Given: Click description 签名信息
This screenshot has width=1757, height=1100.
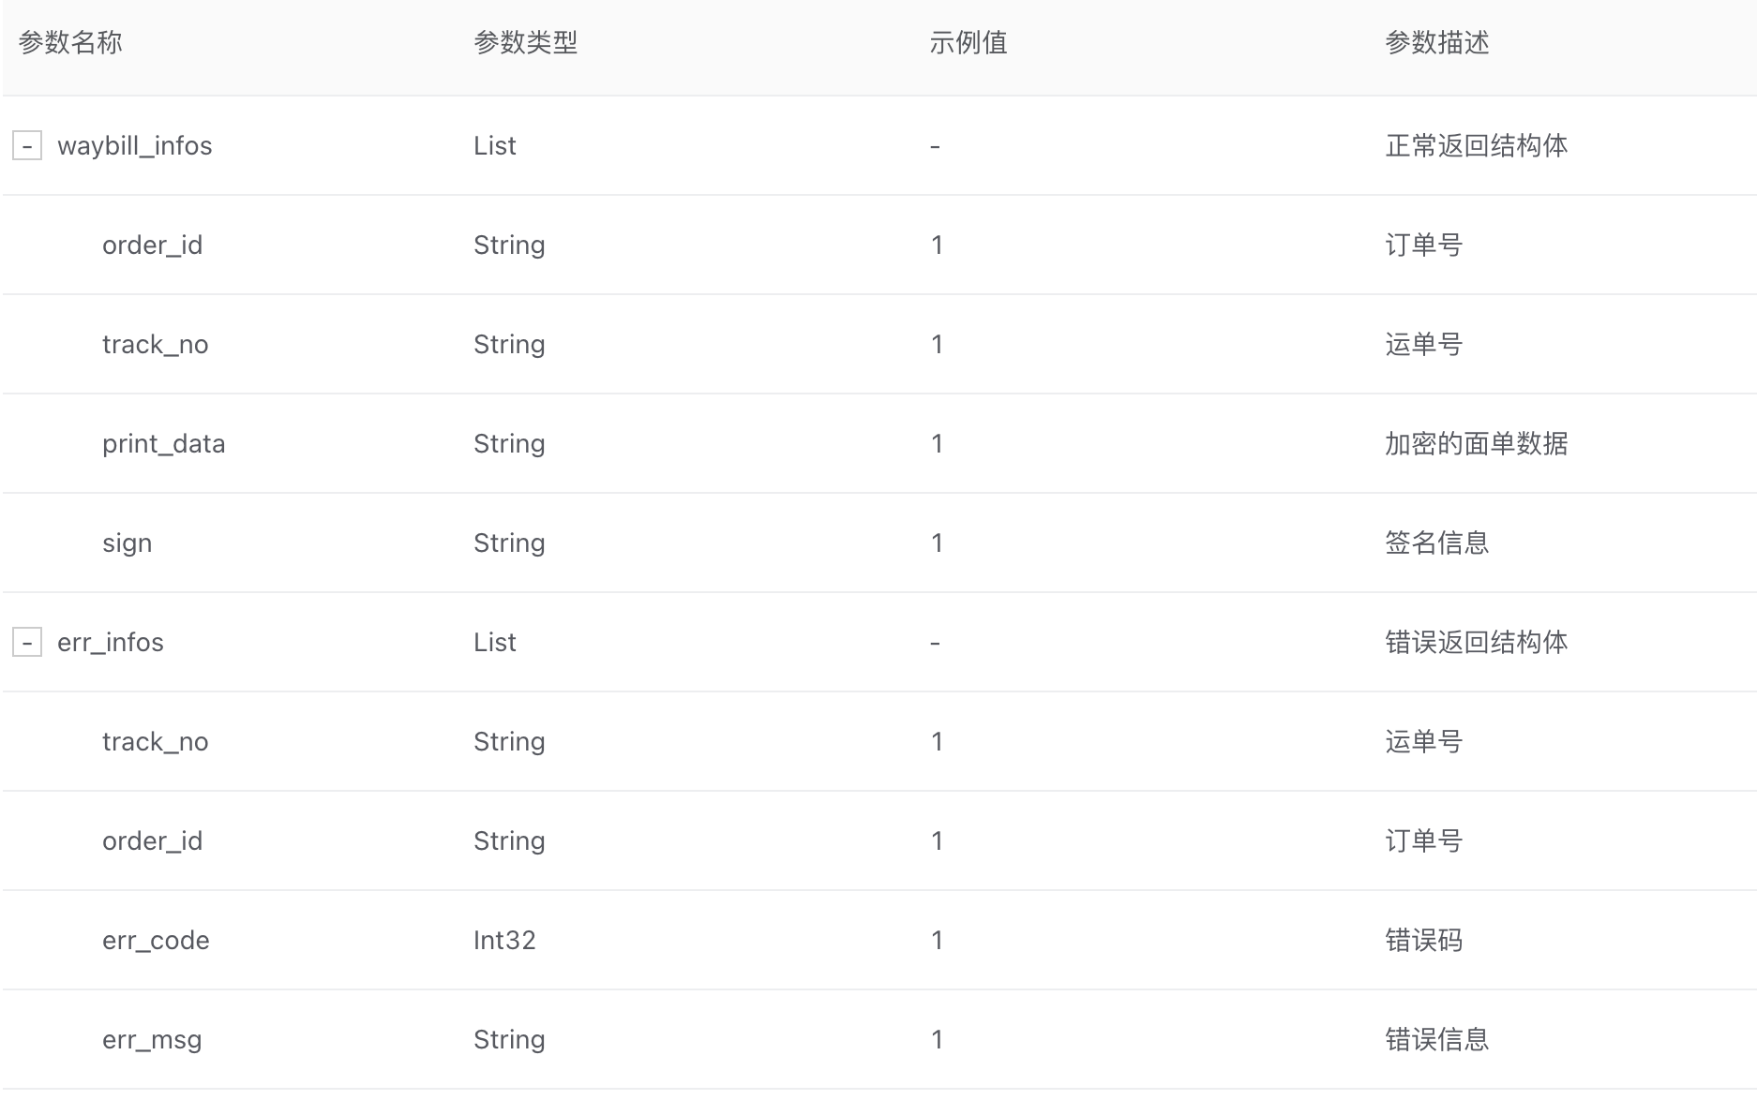Looking at the screenshot, I should point(1437,543).
